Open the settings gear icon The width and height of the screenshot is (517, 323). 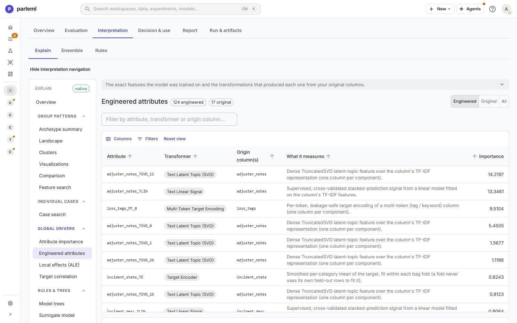(10, 303)
